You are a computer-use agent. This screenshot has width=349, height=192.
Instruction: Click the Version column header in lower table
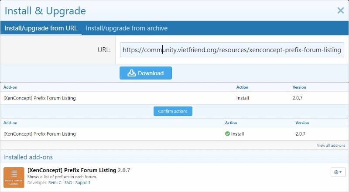(x=302, y=123)
